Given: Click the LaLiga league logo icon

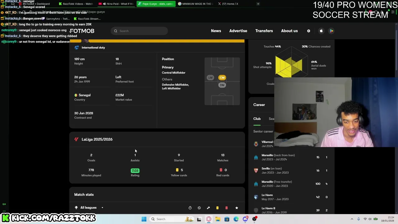Looking at the screenshot, I should [76, 139].
